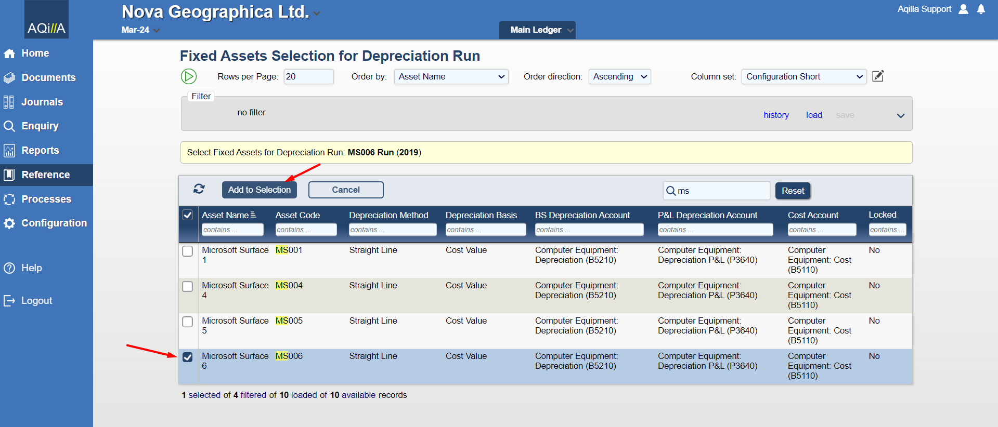Open the notifications bell icon
This screenshot has width=998, height=427.
coord(981,9)
